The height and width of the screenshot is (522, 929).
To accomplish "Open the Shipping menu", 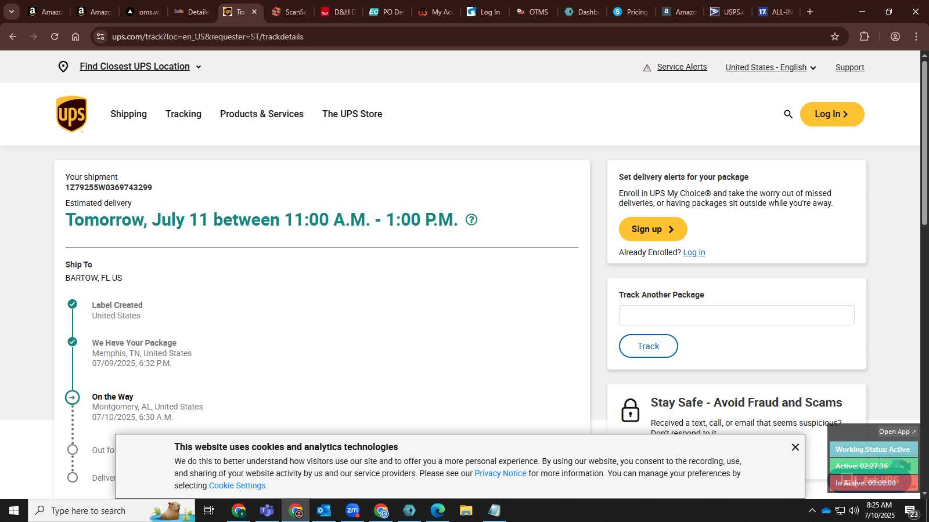I will point(129,114).
